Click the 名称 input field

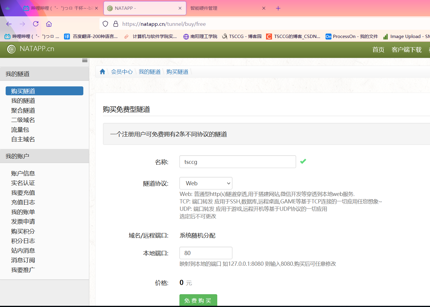(238, 162)
